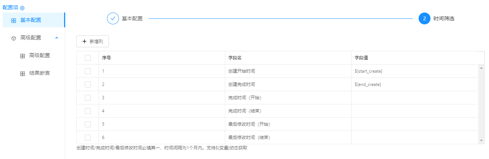This screenshot has width=489, height=159.
Task: Click the checkmark circle for 基本配置 step
Action: click(x=113, y=18)
